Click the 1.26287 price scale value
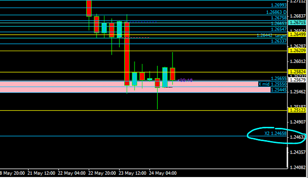 click(x=298, y=46)
